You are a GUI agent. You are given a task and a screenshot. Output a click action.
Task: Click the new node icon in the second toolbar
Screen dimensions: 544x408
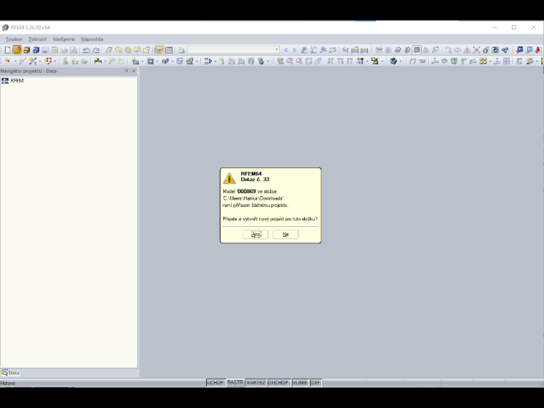click(x=7, y=61)
